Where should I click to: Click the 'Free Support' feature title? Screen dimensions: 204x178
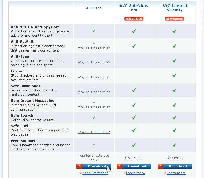23,141
